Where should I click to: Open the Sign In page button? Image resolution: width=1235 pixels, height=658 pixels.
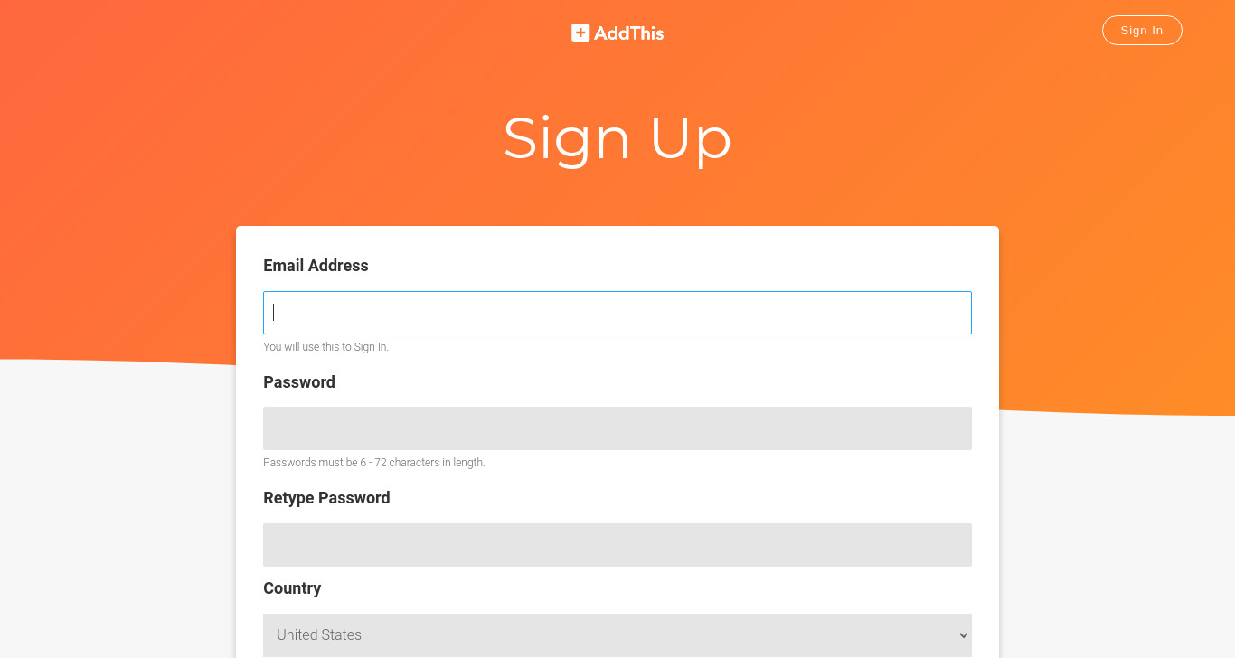pyautogui.click(x=1142, y=30)
